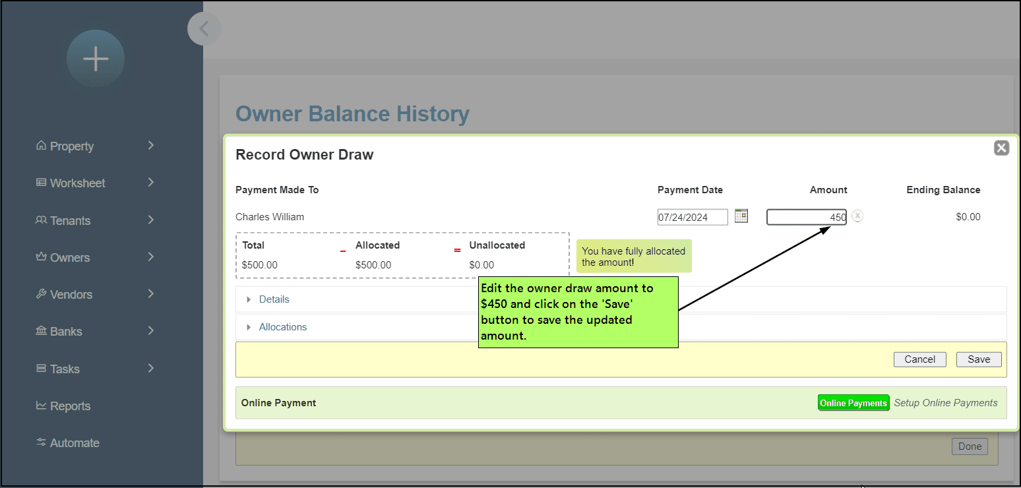Click the round plus add button

[x=96, y=59]
